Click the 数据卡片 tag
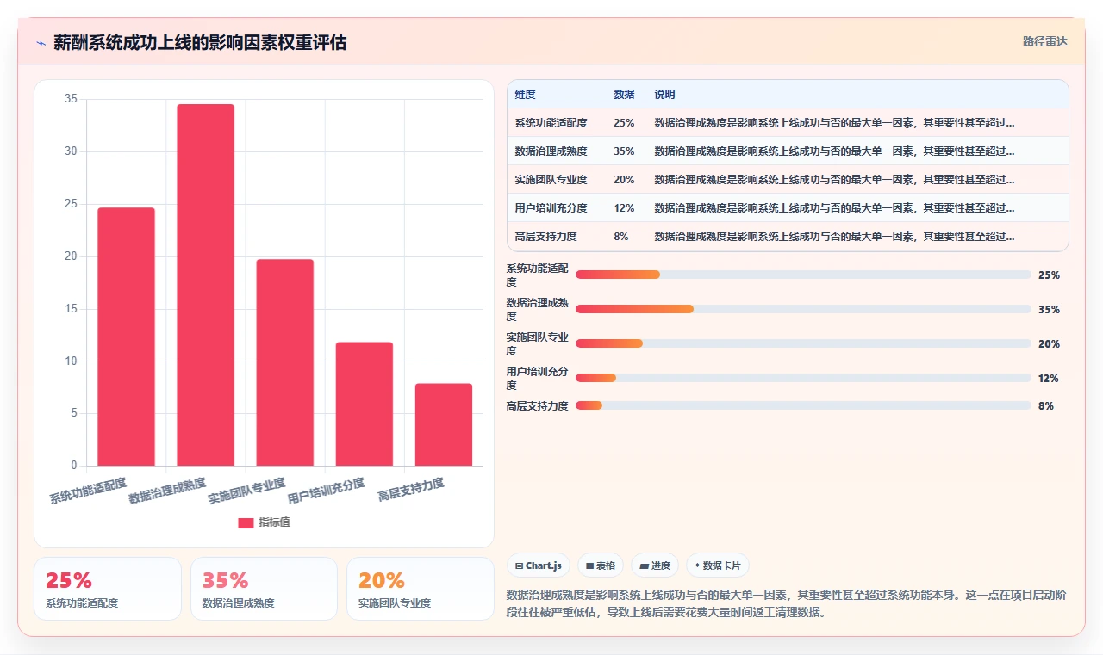 (x=718, y=565)
